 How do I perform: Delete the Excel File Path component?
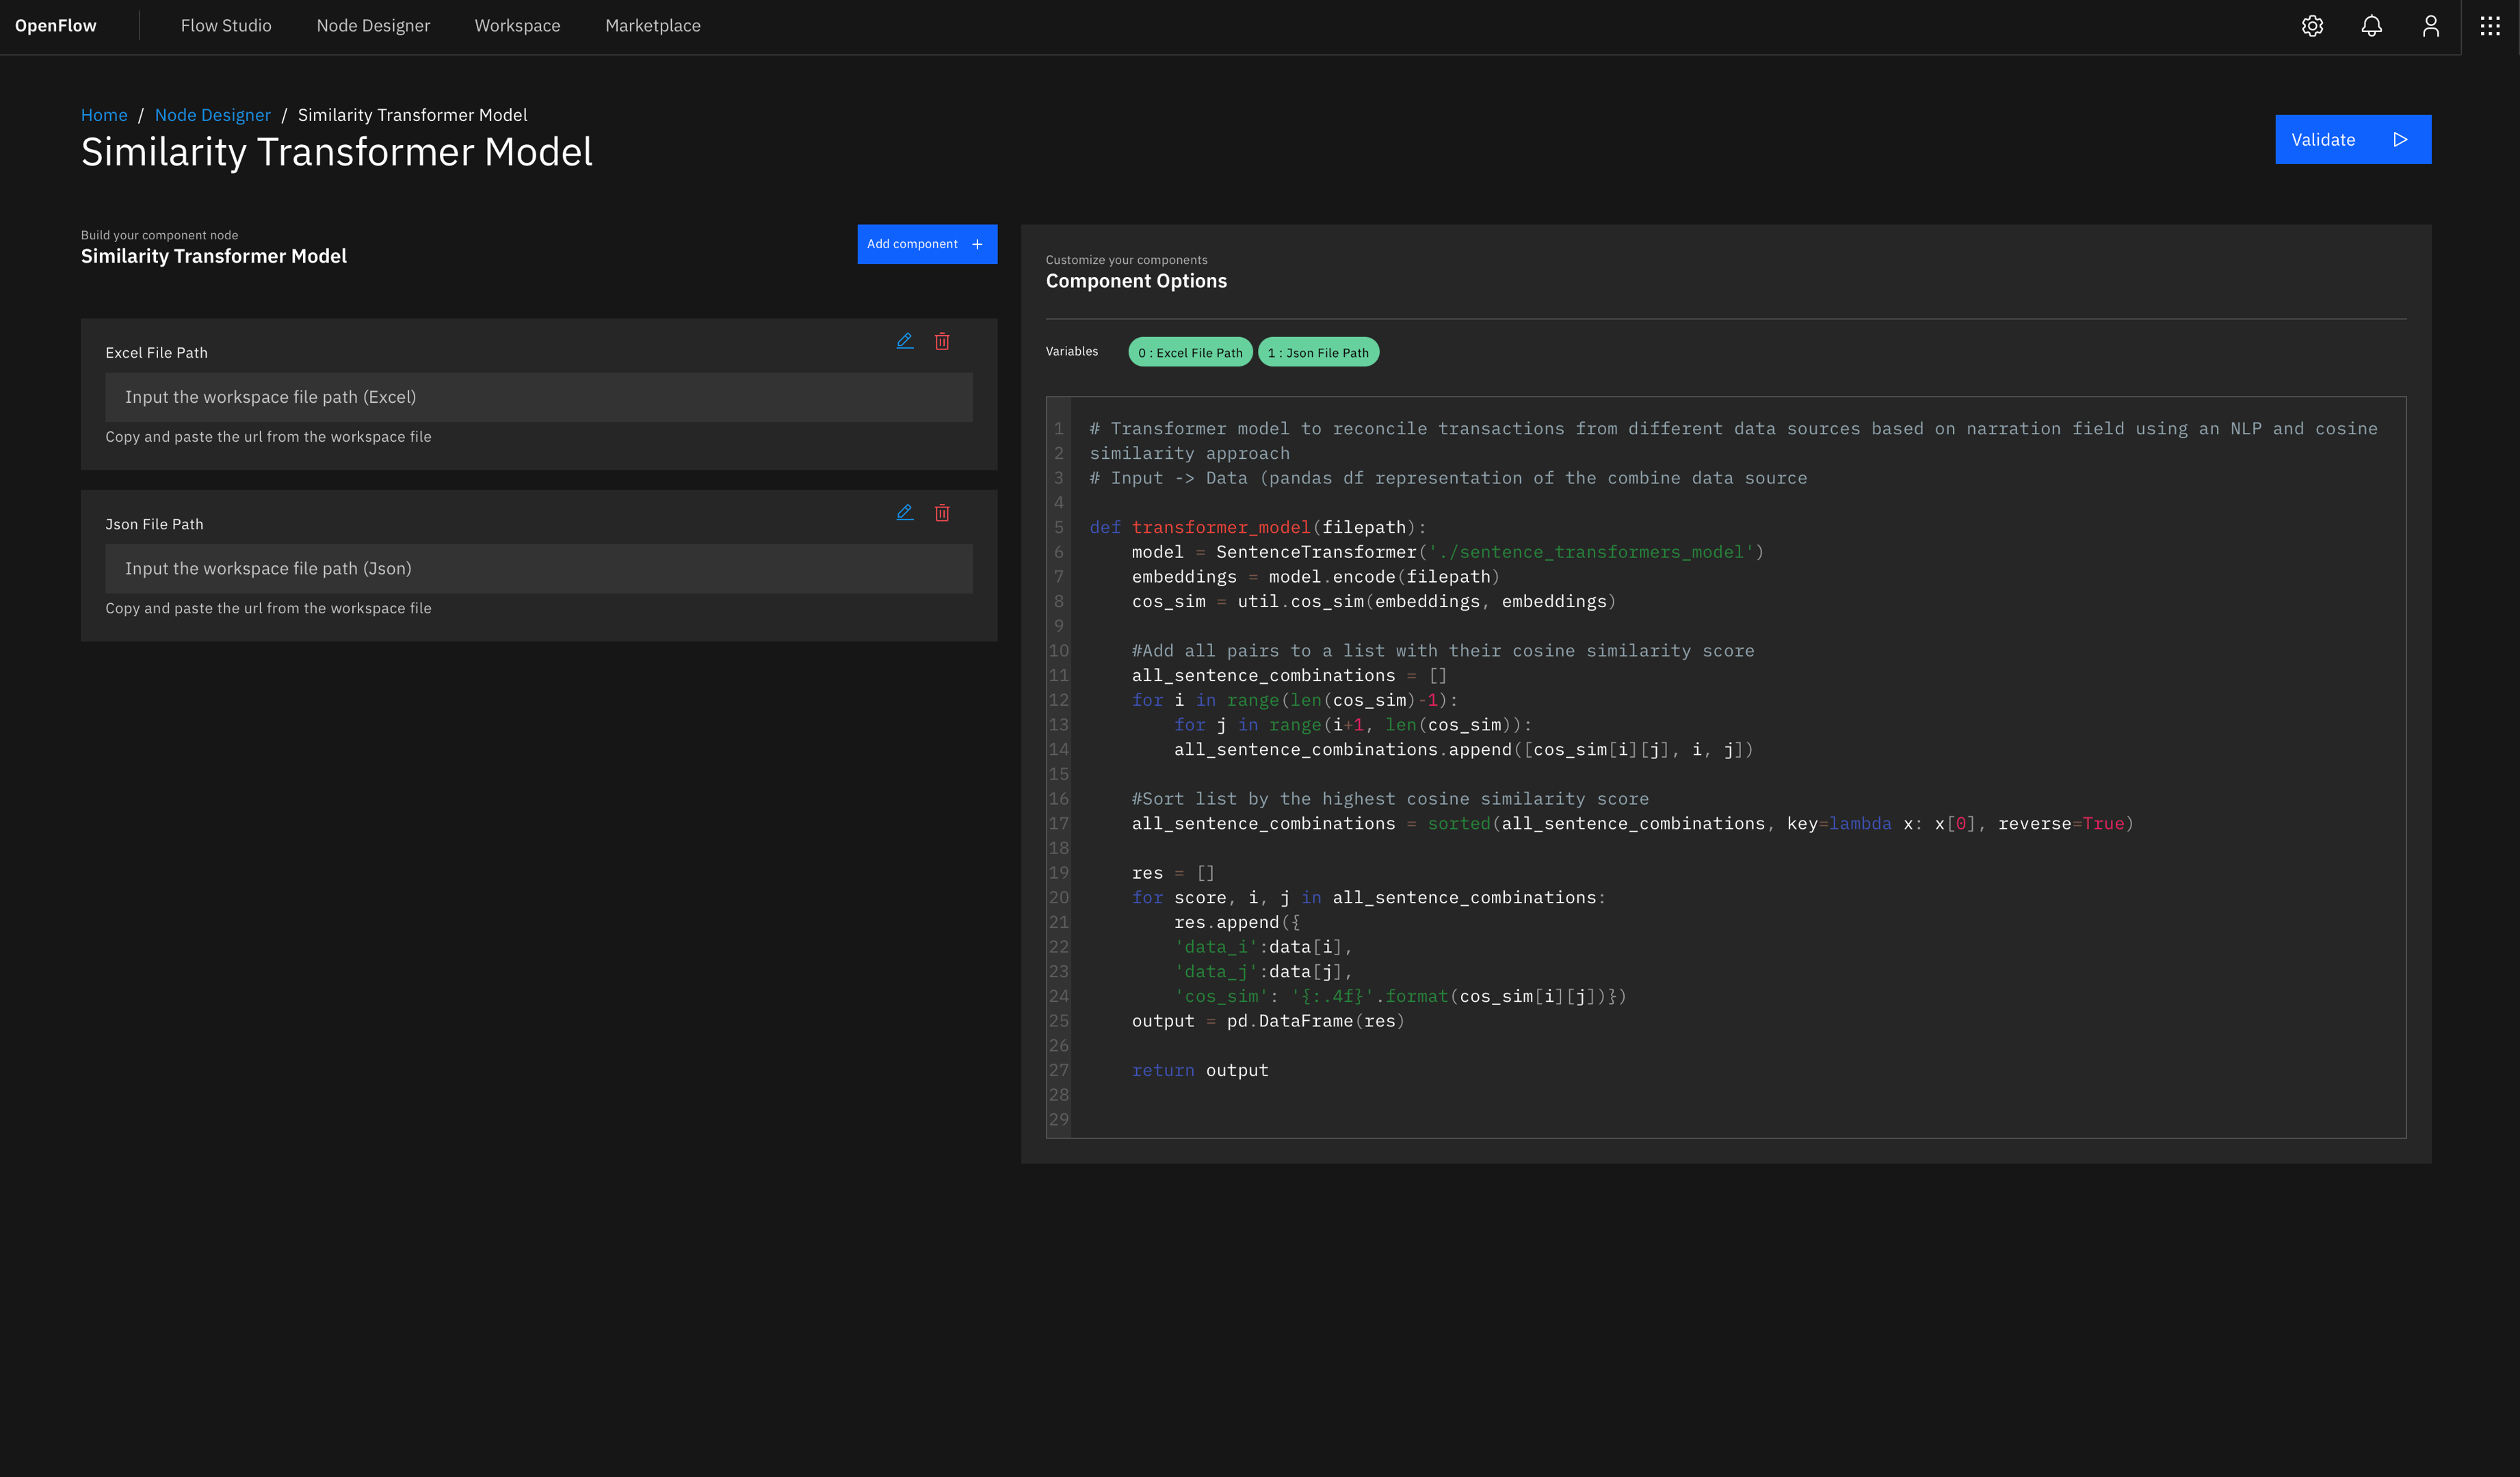942,341
